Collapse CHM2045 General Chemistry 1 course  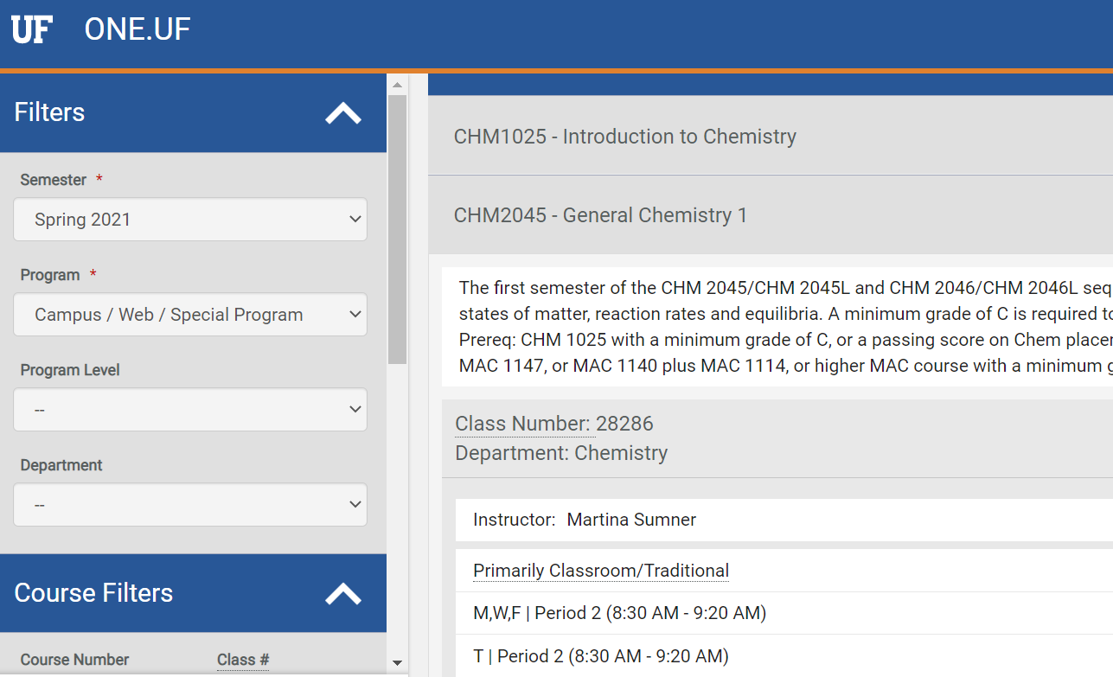tap(600, 215)
